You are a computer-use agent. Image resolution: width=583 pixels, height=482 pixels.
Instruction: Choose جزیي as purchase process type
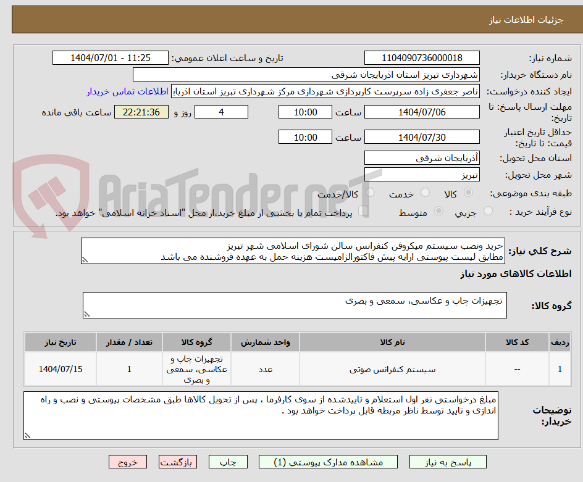click(x=489, y=210)
